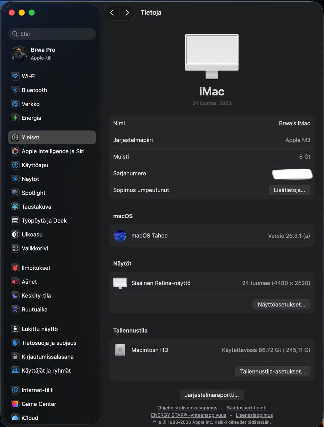The width and height of the screenshot is (324, 427).
Task: Open the Ilmoitukset bell icon
Action: click(15, 268)
